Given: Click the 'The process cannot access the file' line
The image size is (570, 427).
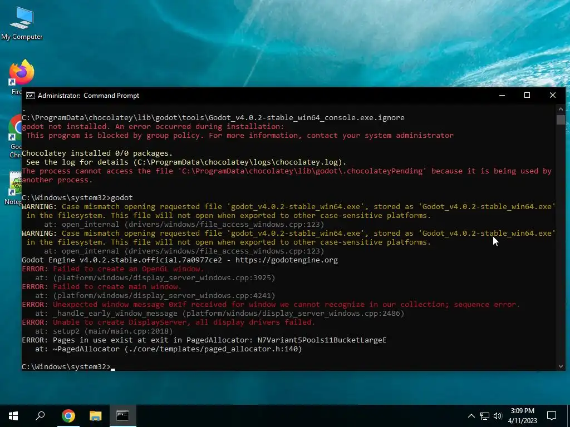Looking at the screenshot, I should click(287, 175).
